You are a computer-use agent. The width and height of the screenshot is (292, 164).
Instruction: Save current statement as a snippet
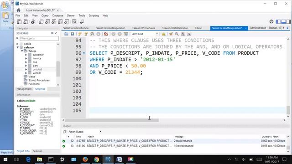[x=163, y=34]
